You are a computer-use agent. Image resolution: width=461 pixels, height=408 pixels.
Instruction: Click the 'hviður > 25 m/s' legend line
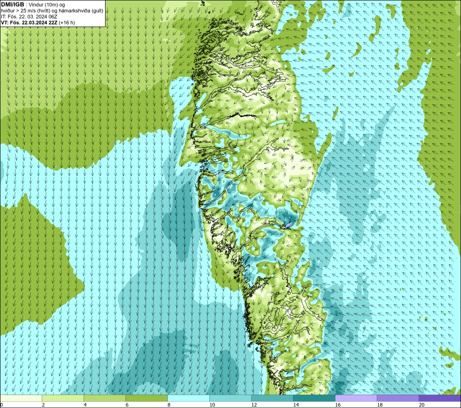point(52,11)
